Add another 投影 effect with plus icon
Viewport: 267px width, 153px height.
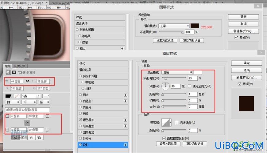126,145
